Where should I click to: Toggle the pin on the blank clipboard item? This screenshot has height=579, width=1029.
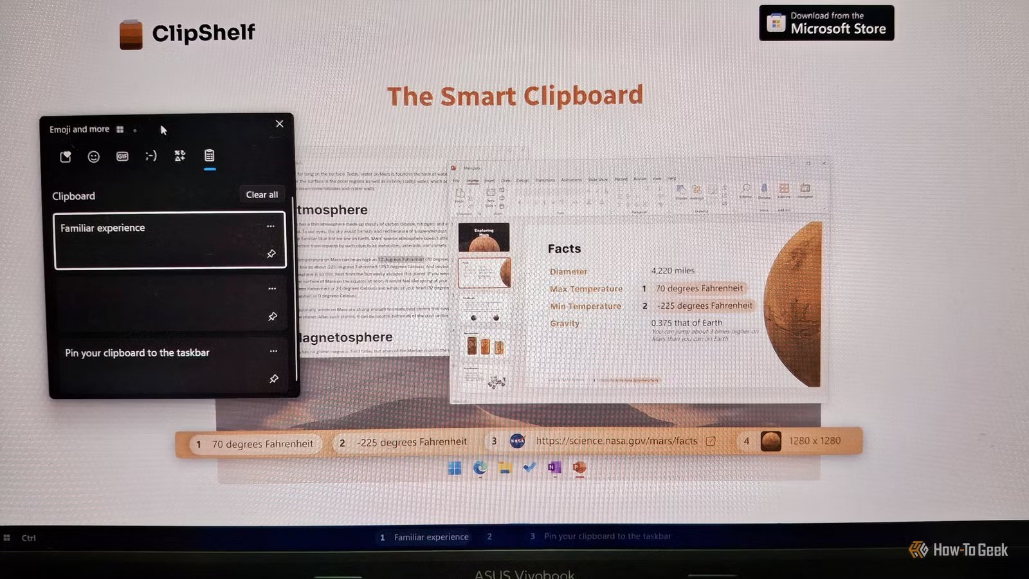click(273, 317)
